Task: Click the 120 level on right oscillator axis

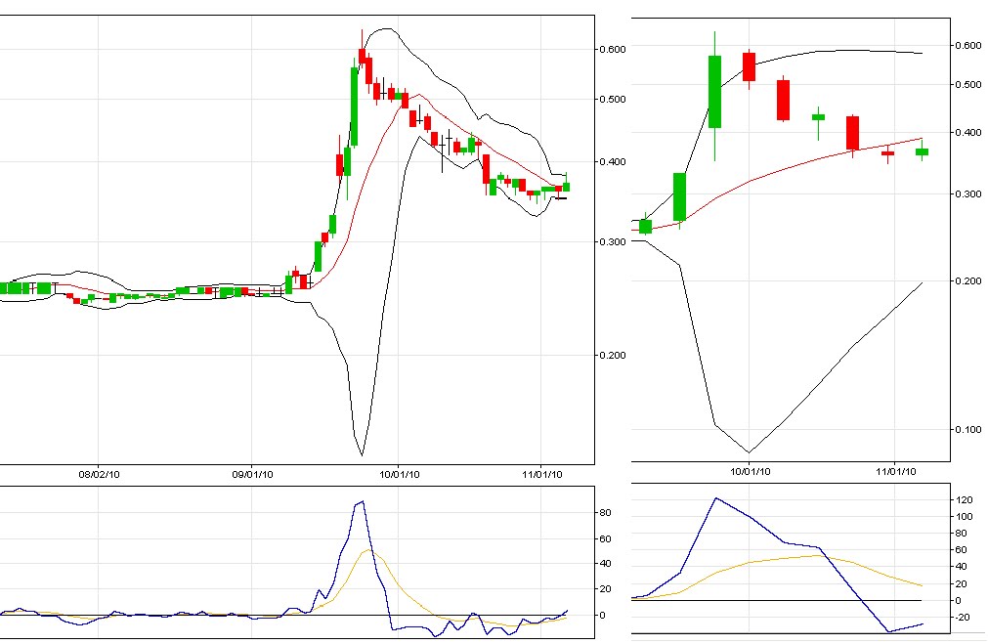Action: point(964,499)
